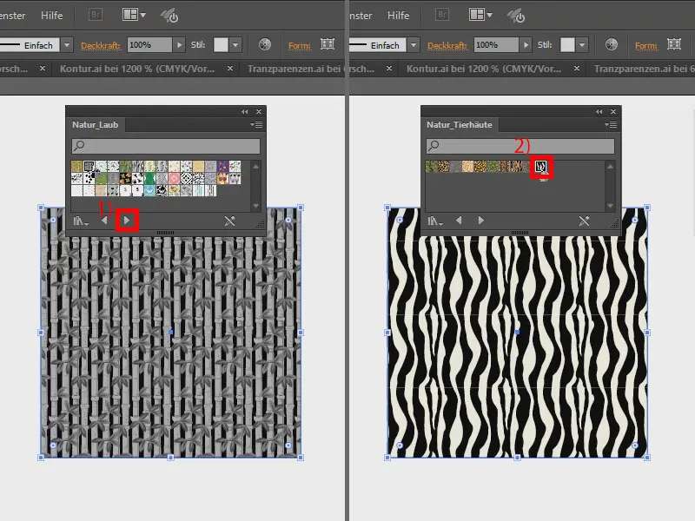Viewport: 695px width, 521px height.
Task: Open Hilfe menu in right window
Action: pos(398,16)
